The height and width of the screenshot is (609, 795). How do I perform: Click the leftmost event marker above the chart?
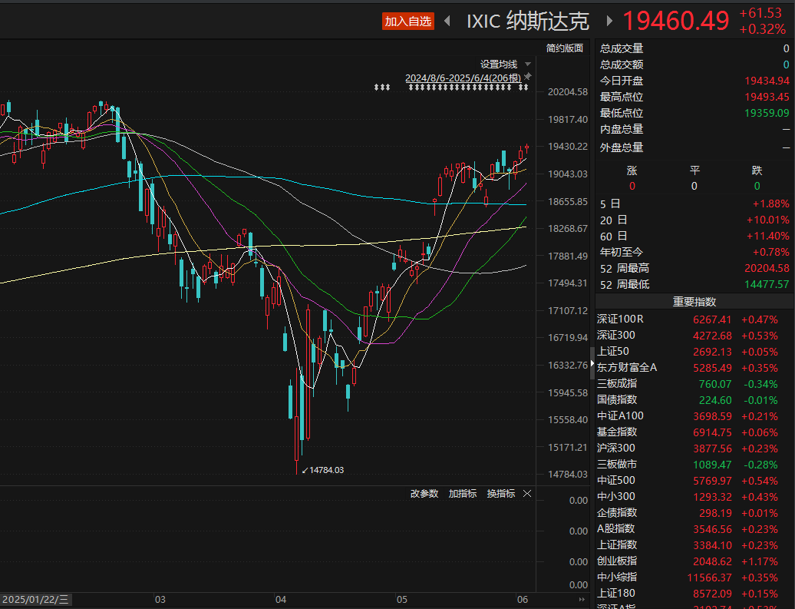(x=376, y=88)
